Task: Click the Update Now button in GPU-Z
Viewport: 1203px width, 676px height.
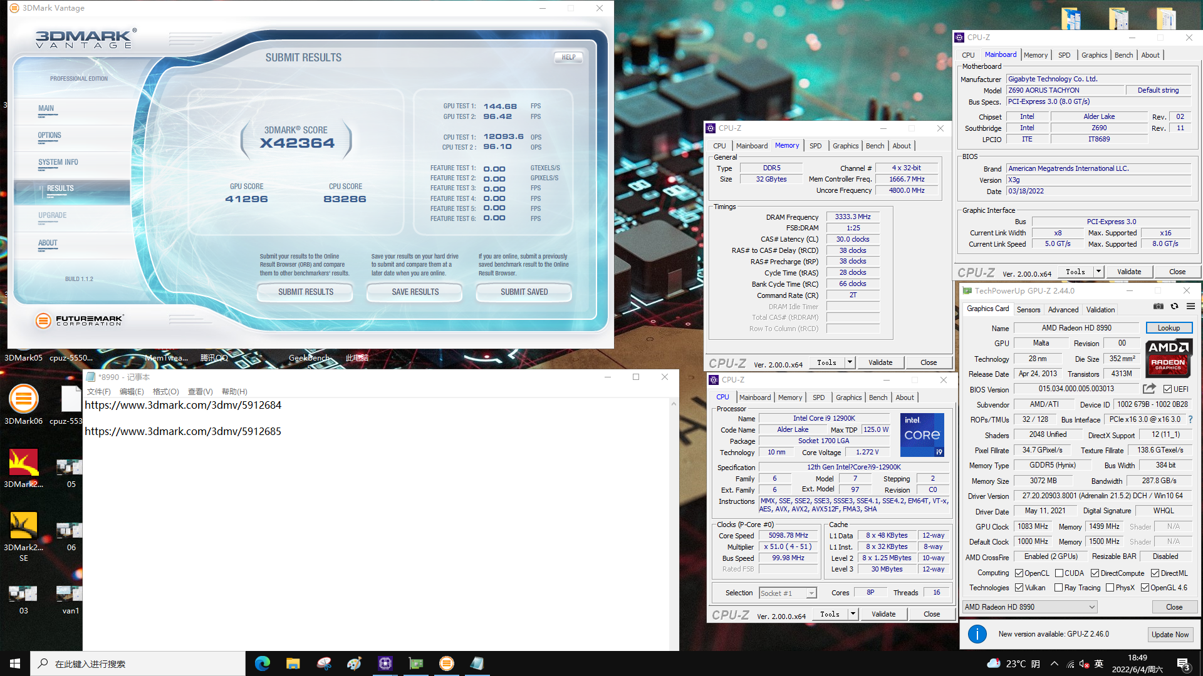Action: 1170,635
